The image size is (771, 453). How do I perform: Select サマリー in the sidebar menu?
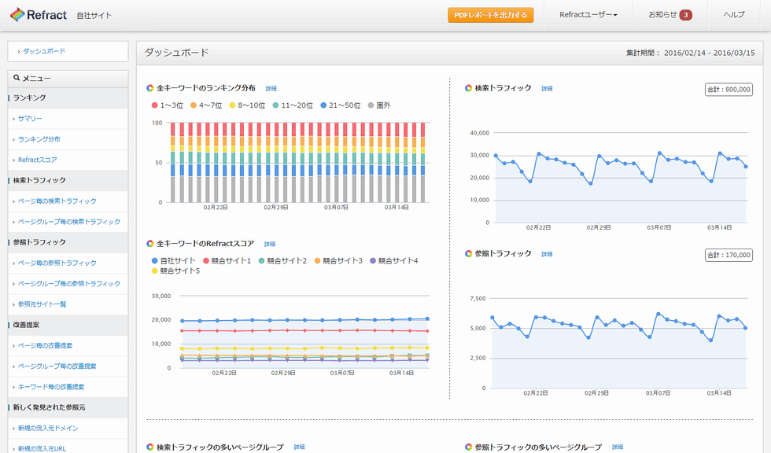[30, 119]
